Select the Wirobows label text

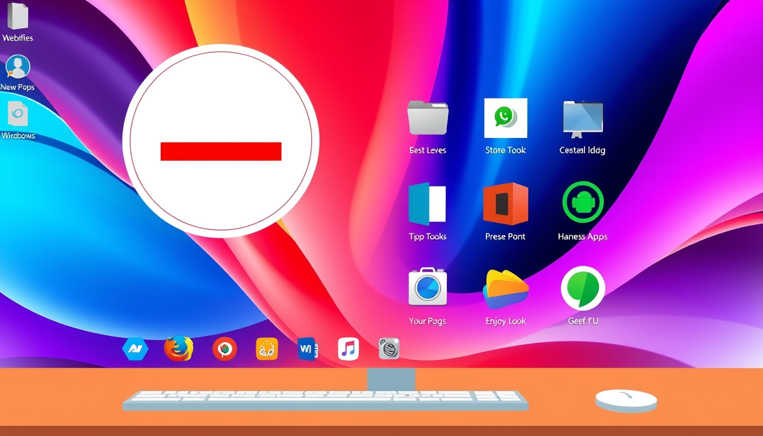point(18,136)
